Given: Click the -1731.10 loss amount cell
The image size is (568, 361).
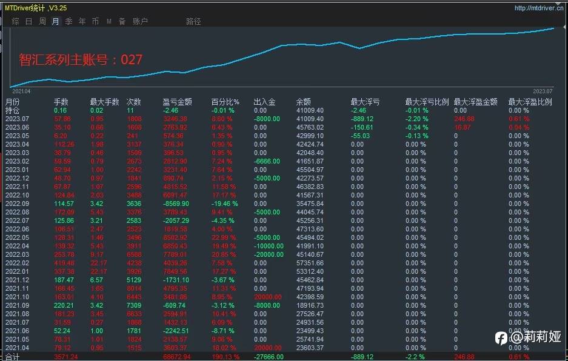Looking at the screenshot, I should [x=176, y=280].
